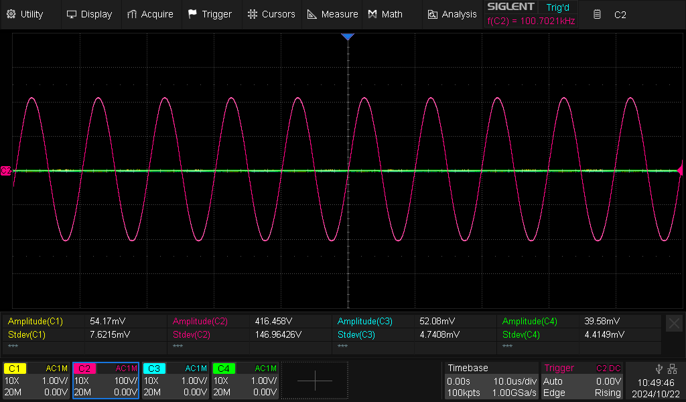686x402 pixels.
Task: Click the 52.08mV amplitude value
Action: coord(437,321)
